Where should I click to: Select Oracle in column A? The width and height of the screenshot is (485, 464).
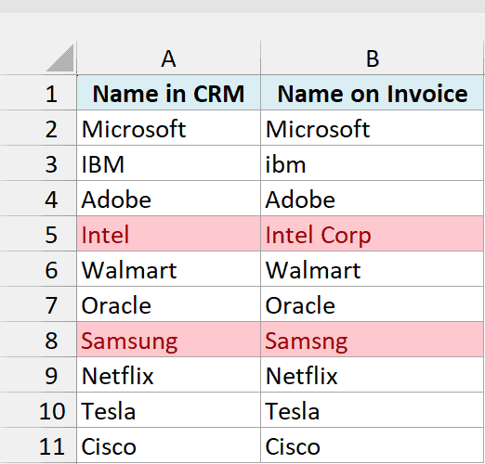[168, 304]
